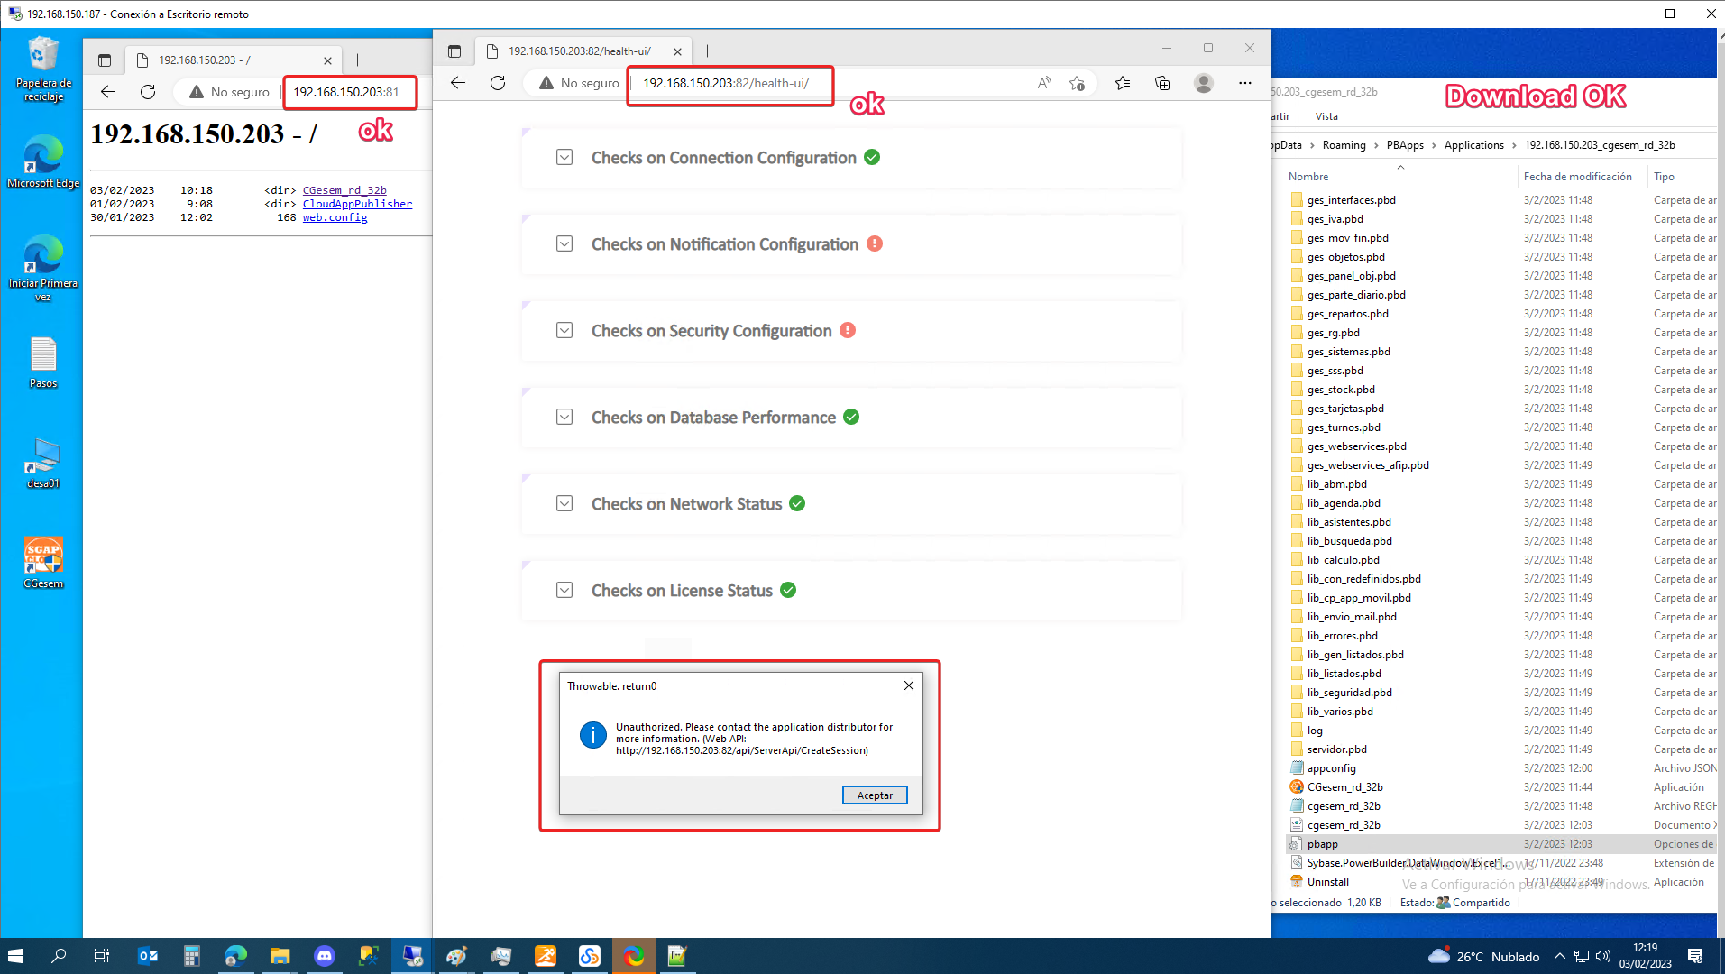Viewport: 1725px width, 974px height.
Task: Expand Checks on Notification Configuration section
Action: pyautogui.click(x=564, y=244)
